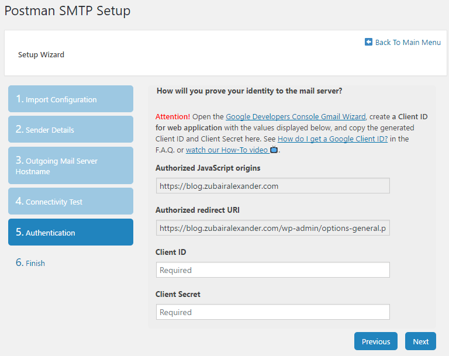This screenshot has width=449, height=356.
Task: Select step 5 Authentication
Action: point(71,232)
